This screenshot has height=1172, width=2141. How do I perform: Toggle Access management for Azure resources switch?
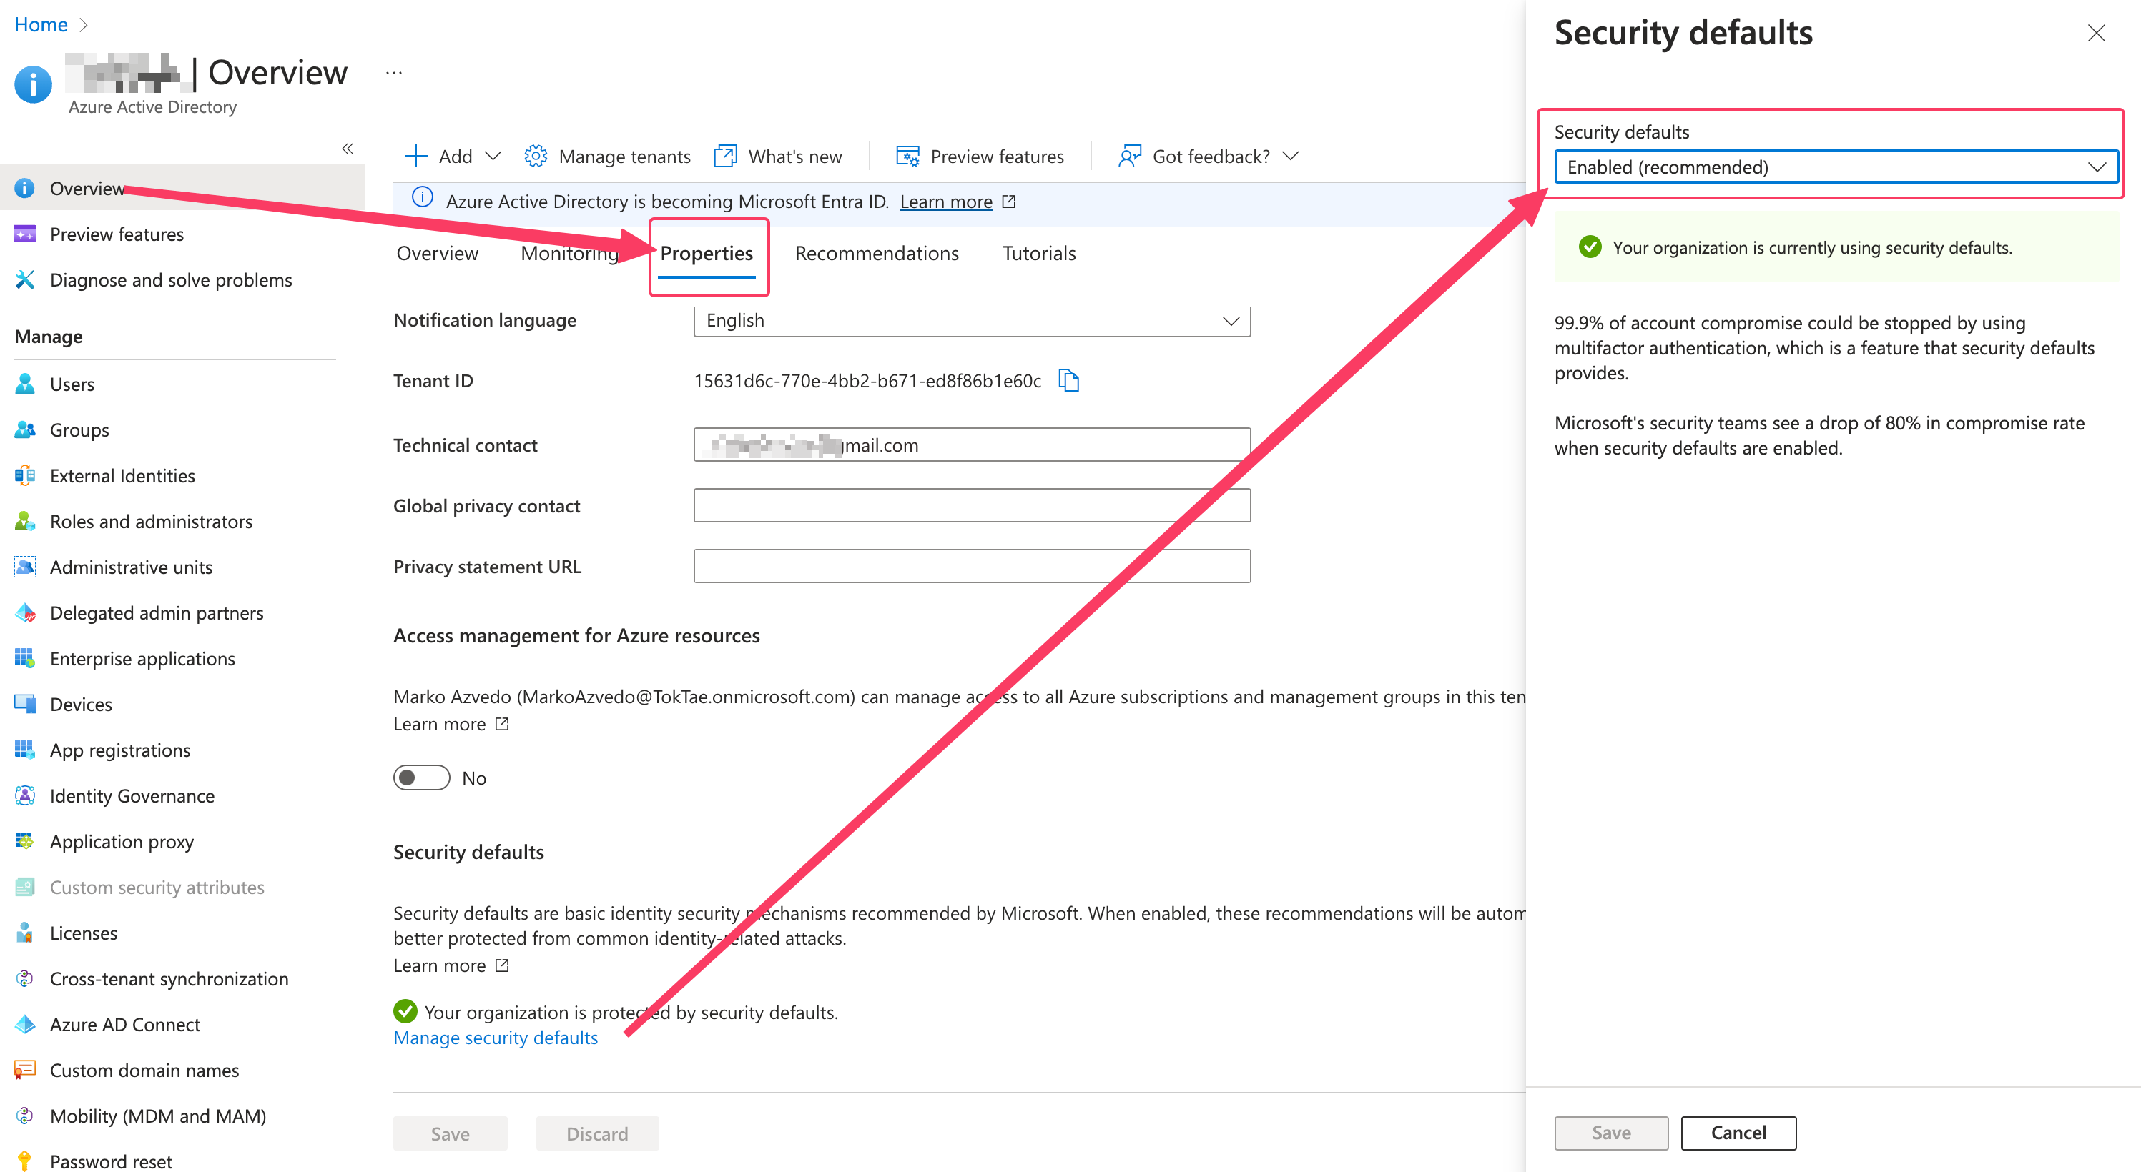421,778
